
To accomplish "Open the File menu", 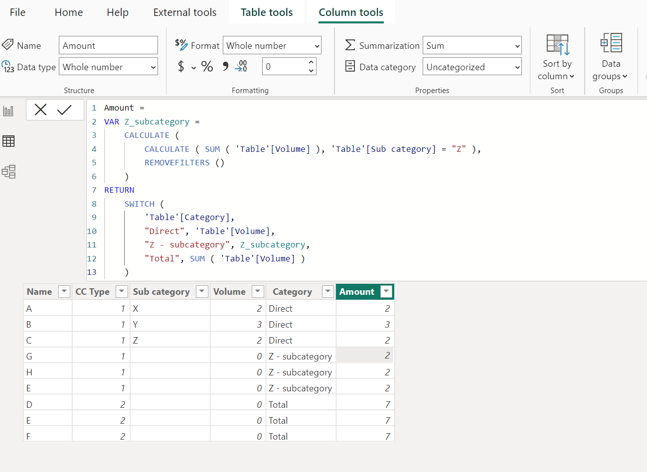I will [17, 12].
